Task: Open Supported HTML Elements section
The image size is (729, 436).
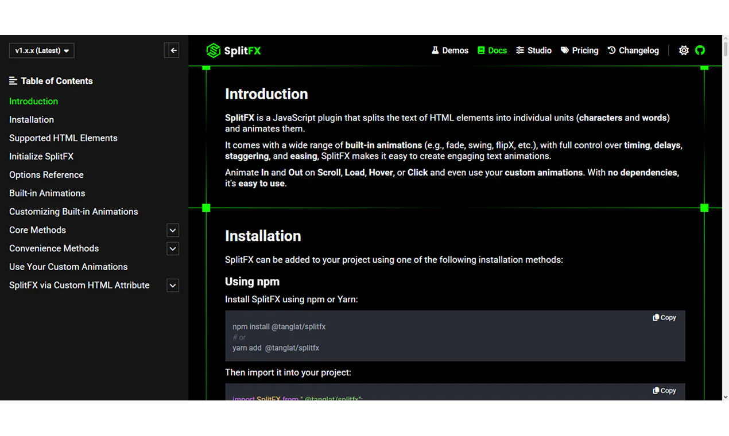Action: click(63, 138)
